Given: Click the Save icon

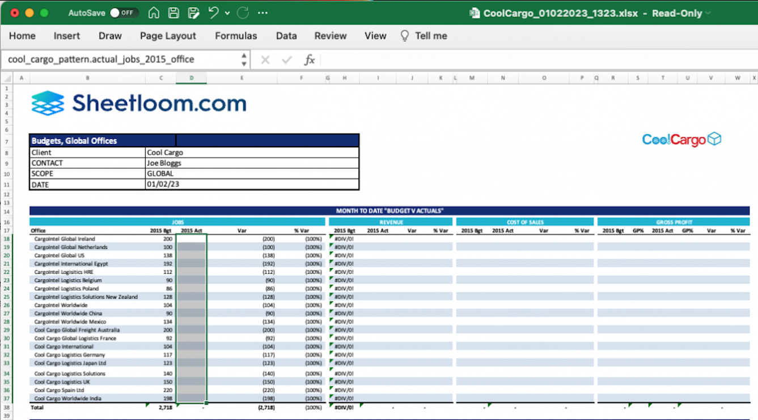Looking at the screenshot, I should pos(174,13).
